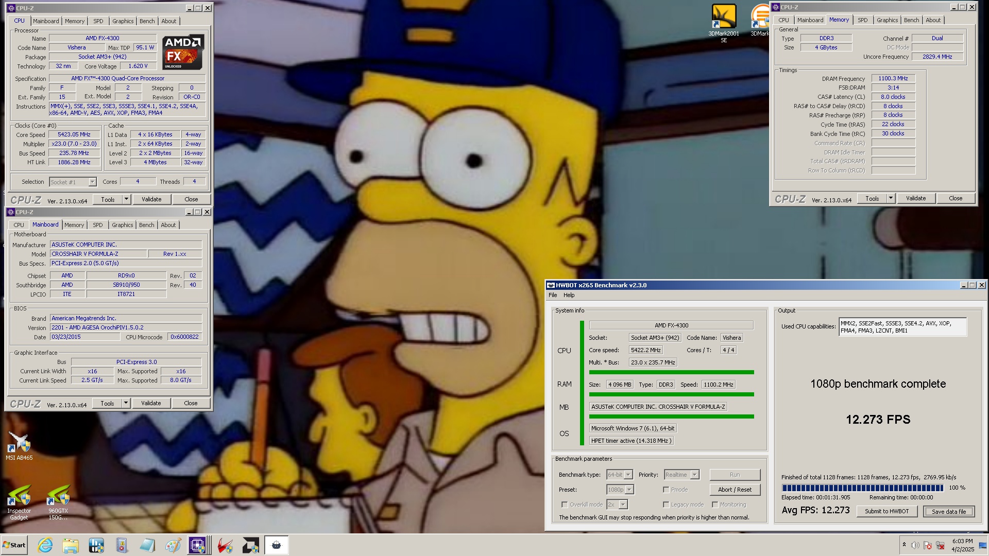
Task: Click the CROSSHAIR V FORMULA-Z model field
Action: 98,254
